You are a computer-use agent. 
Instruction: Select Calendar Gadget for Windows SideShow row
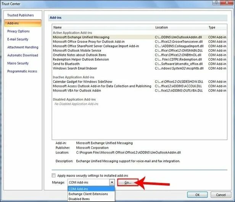139,82
